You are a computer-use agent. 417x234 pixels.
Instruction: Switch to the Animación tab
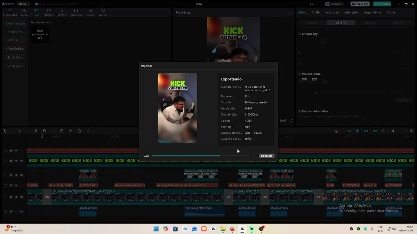351,12
